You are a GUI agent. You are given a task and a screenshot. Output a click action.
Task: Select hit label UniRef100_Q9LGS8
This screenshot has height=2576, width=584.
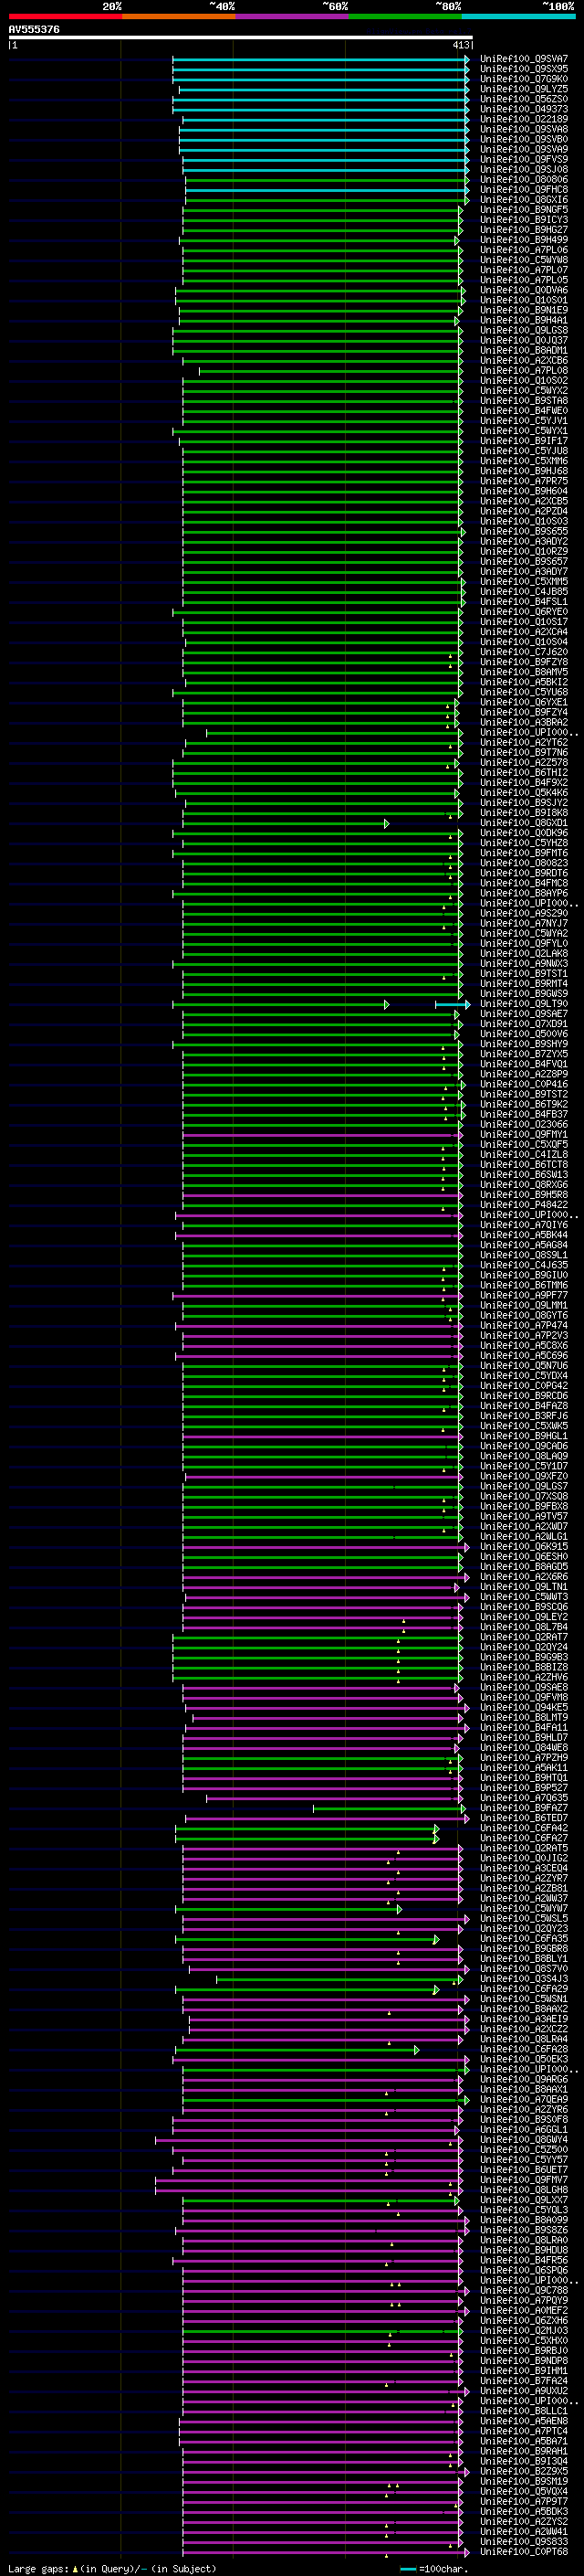coord(524,330)
